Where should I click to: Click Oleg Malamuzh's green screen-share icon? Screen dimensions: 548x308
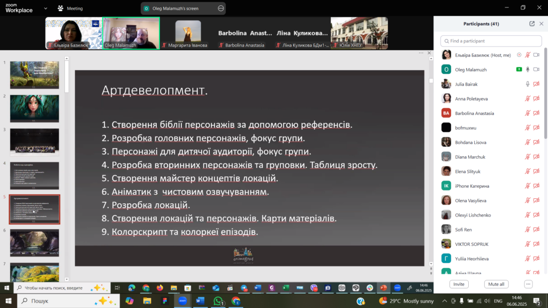click(x=519, y=70)
